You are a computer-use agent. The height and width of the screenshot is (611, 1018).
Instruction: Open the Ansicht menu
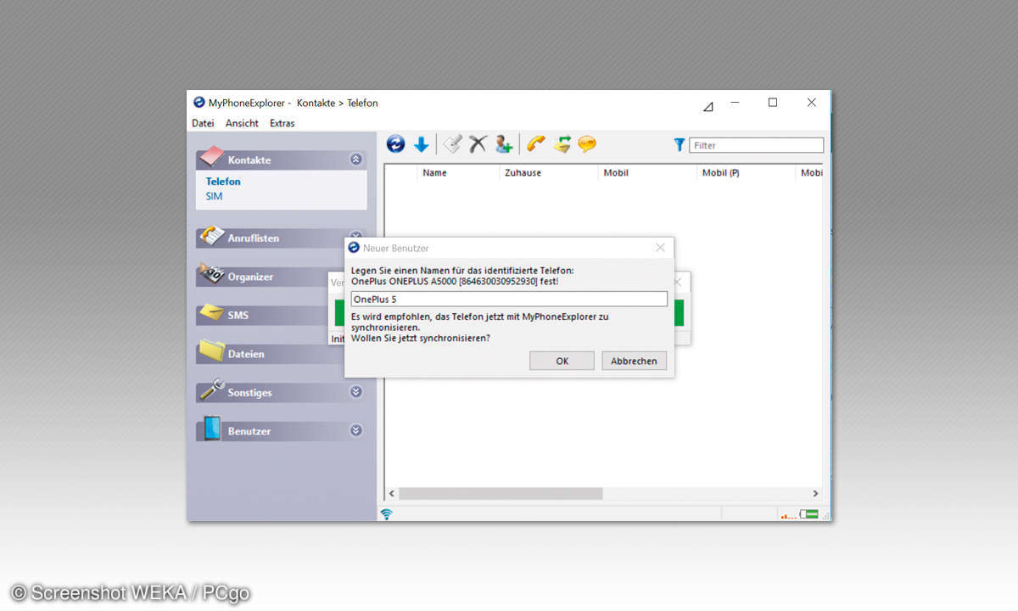point(242,123)
